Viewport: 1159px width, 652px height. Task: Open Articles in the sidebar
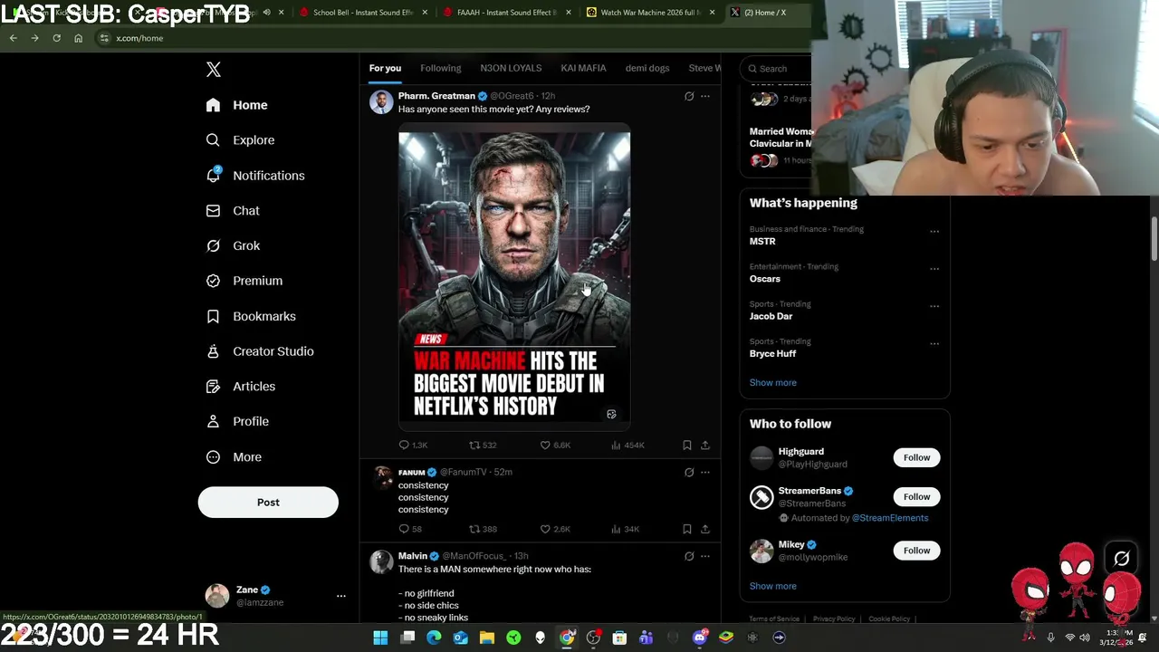pos(241,387)
